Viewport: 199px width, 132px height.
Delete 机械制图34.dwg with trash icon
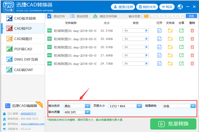point(192,64)
